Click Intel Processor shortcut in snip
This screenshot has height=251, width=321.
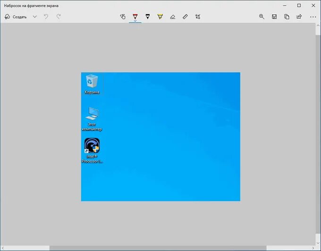pos(92,151)
